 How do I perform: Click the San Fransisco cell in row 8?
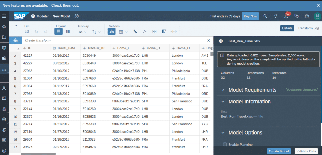click(x=185, y=101)
